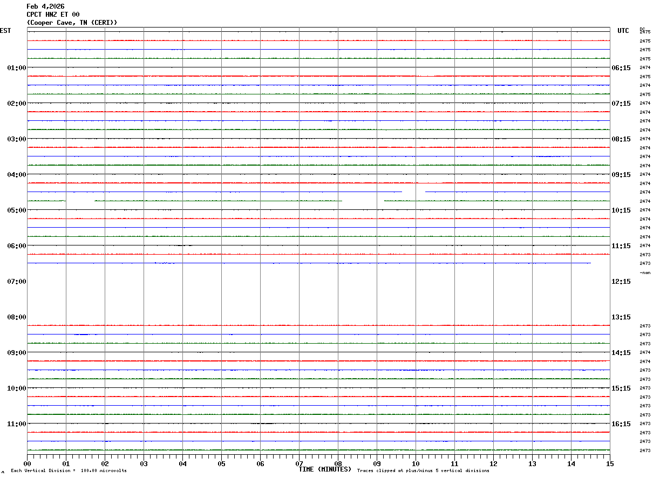The image size is (653, 478).
Task: Click the "13:15" UTC time label
Action: tap(621, 317)
